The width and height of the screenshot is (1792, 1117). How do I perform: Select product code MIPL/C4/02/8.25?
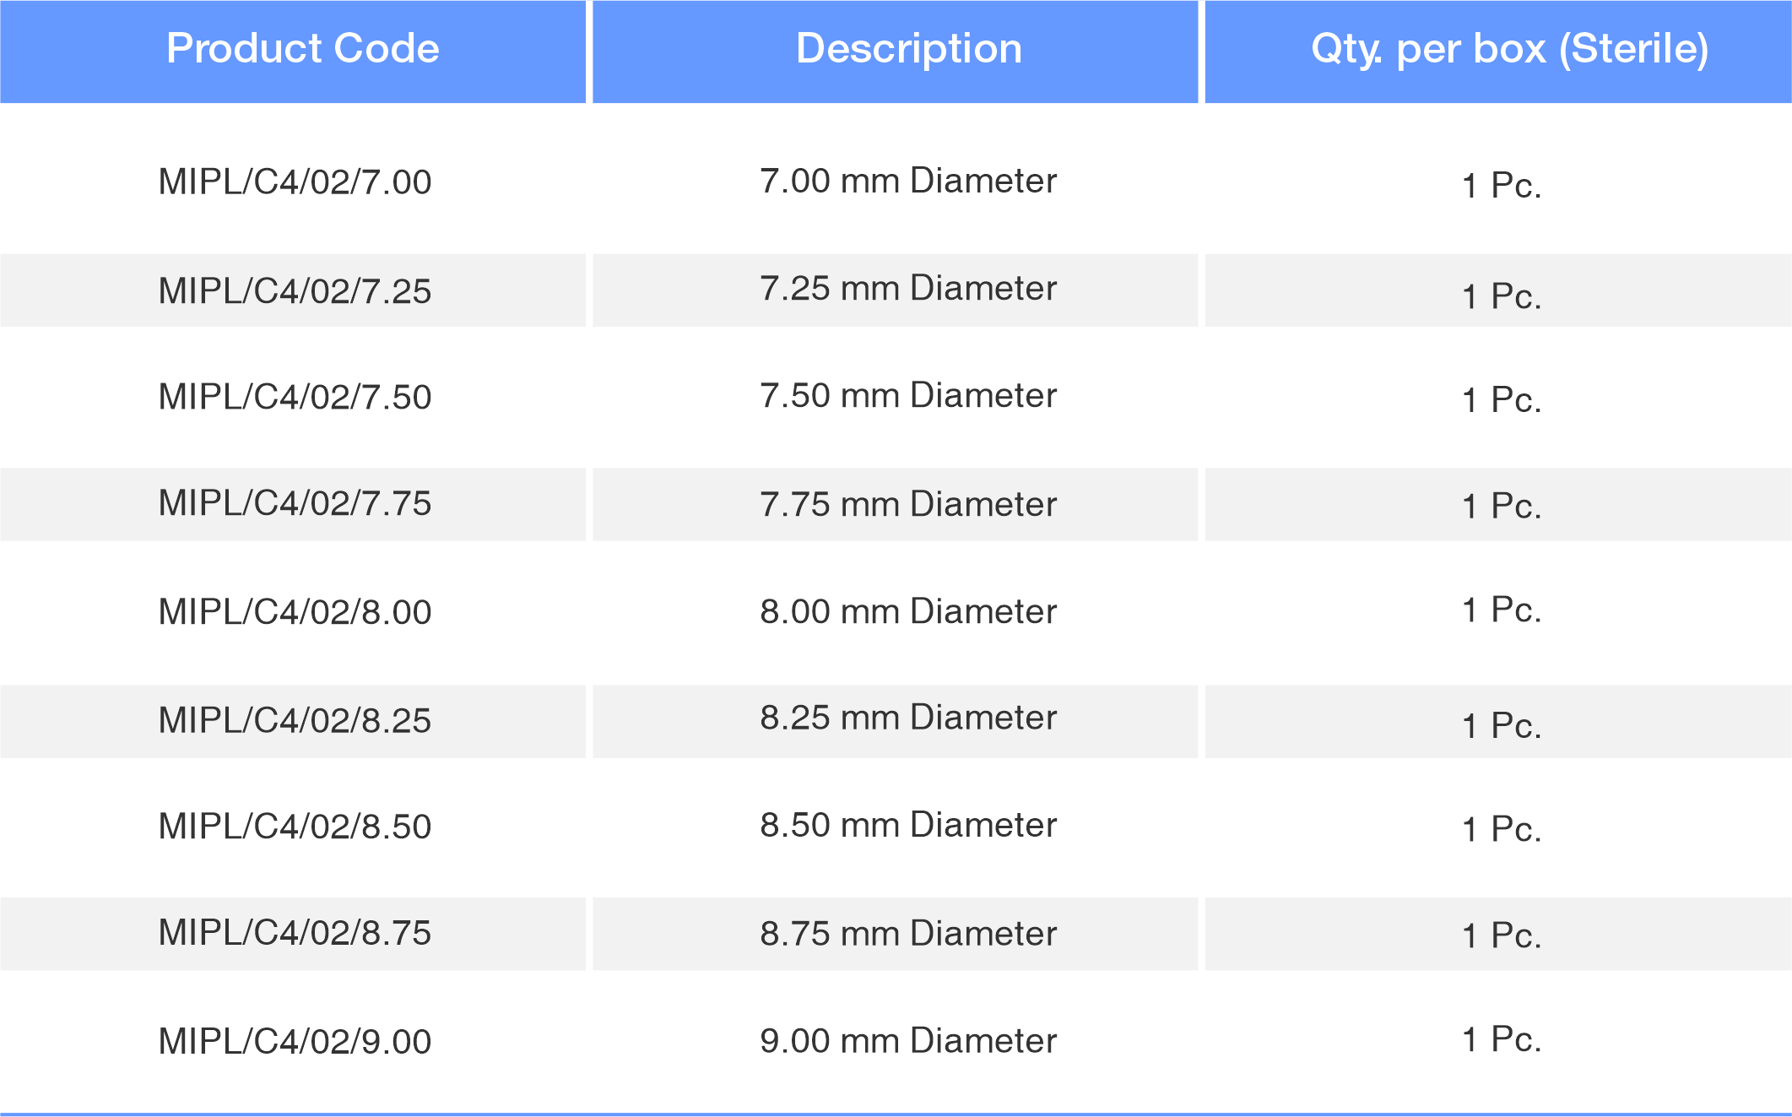click(295, 719)
